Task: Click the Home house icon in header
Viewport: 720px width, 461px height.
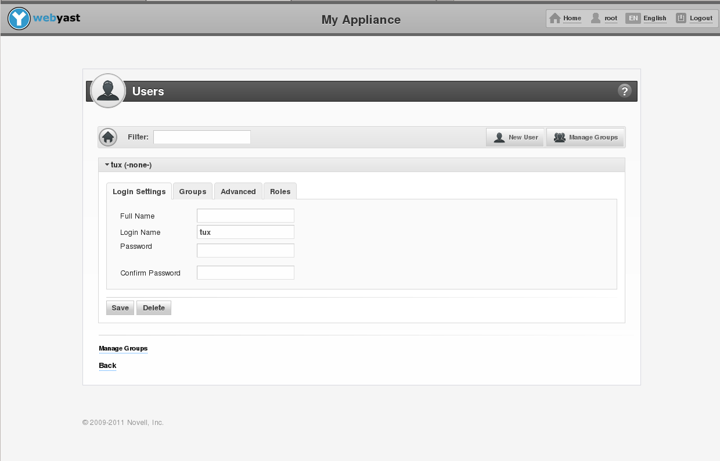Action: tap(555, 18)
